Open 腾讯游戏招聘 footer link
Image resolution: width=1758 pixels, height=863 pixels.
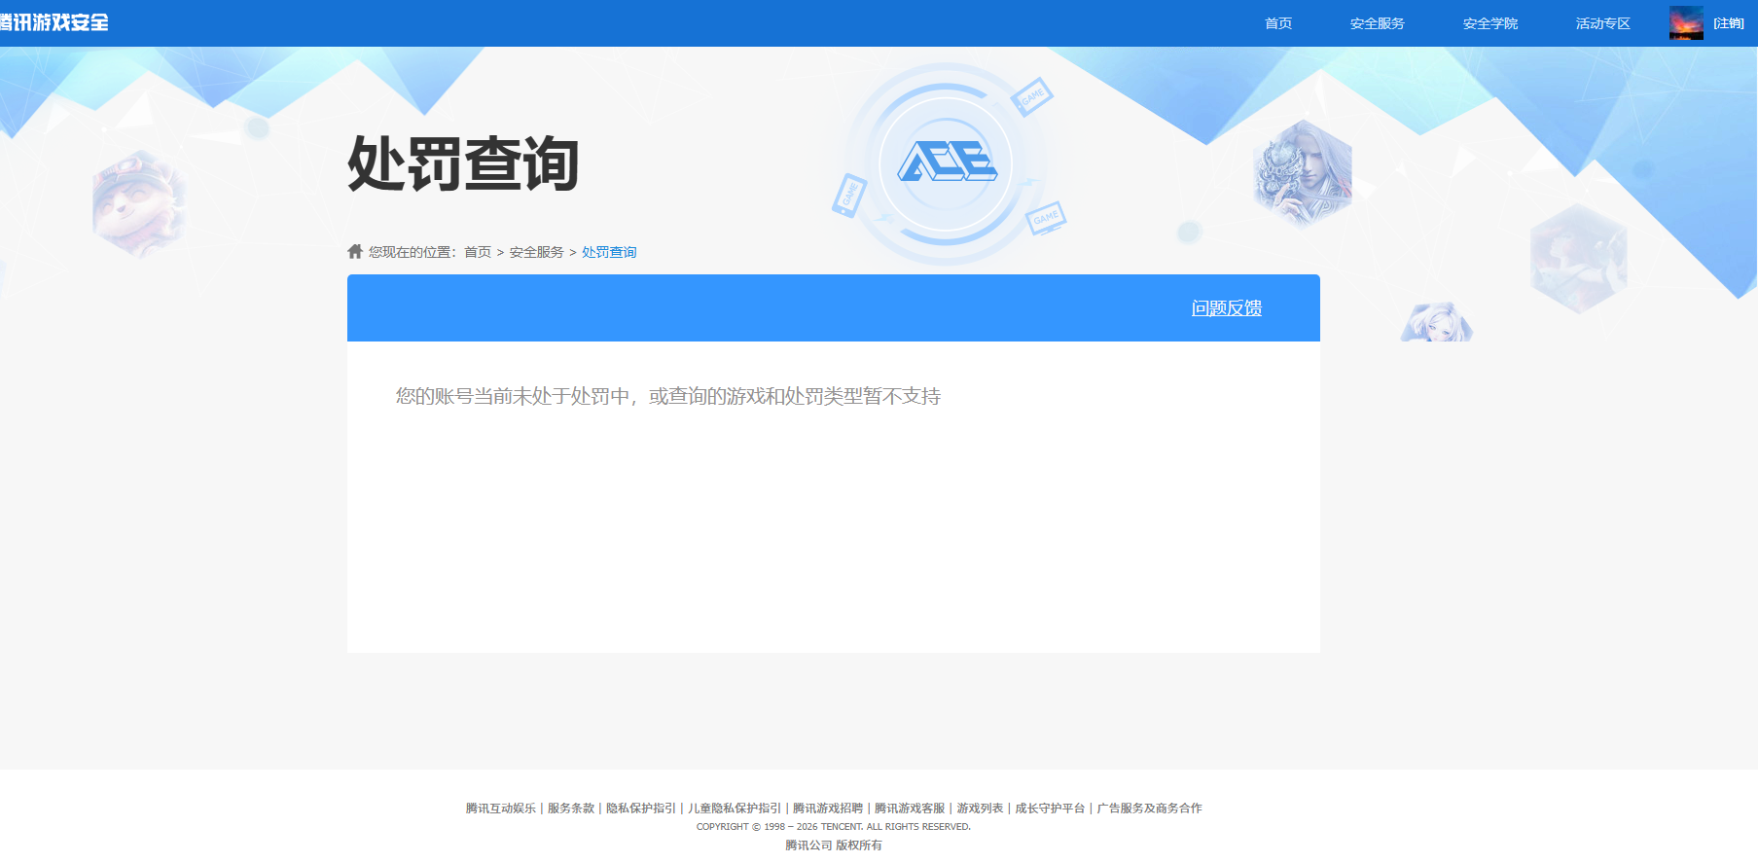pos(828,809)
